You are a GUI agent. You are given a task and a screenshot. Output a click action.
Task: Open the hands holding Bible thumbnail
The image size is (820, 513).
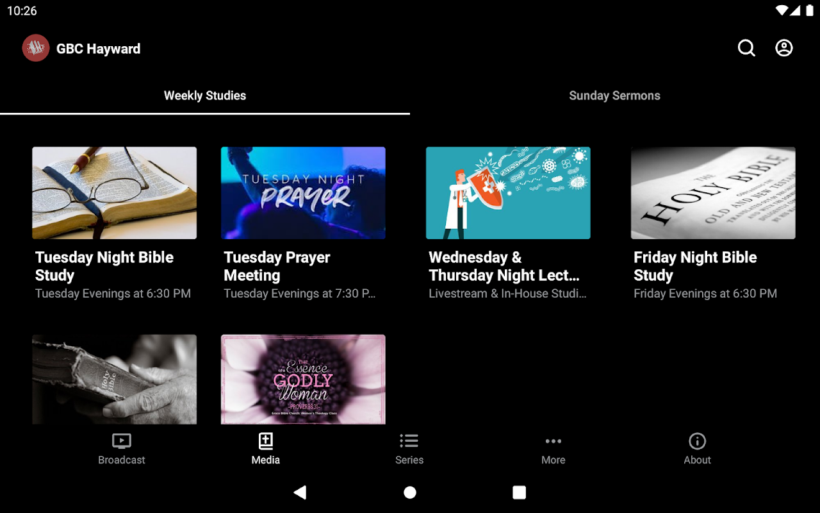pos(115,379)
